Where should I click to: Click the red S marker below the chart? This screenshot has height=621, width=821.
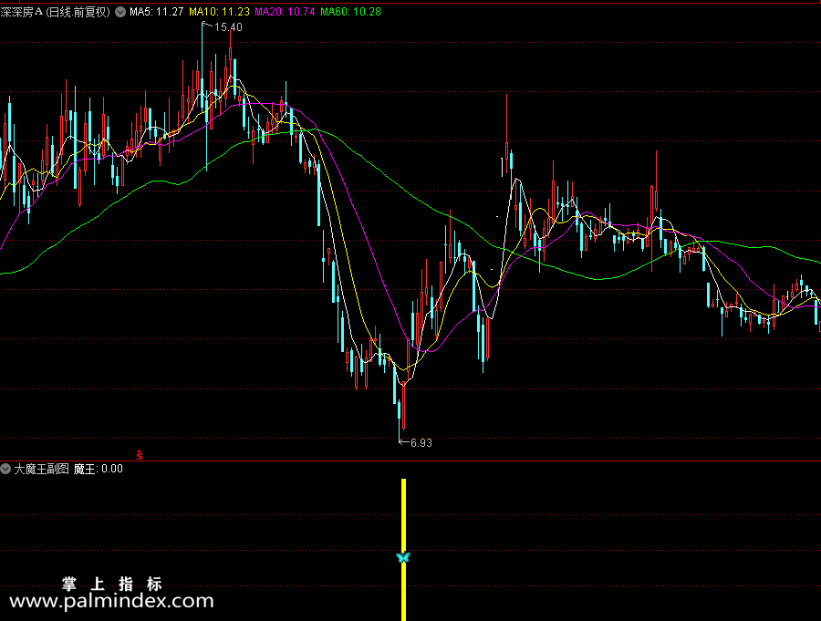point(140,455)
